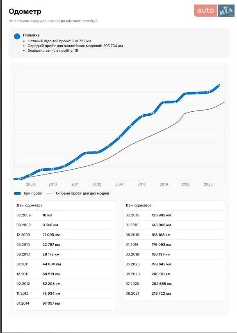
Task: Click the auto RIA logo
Action: pos(214,10)
